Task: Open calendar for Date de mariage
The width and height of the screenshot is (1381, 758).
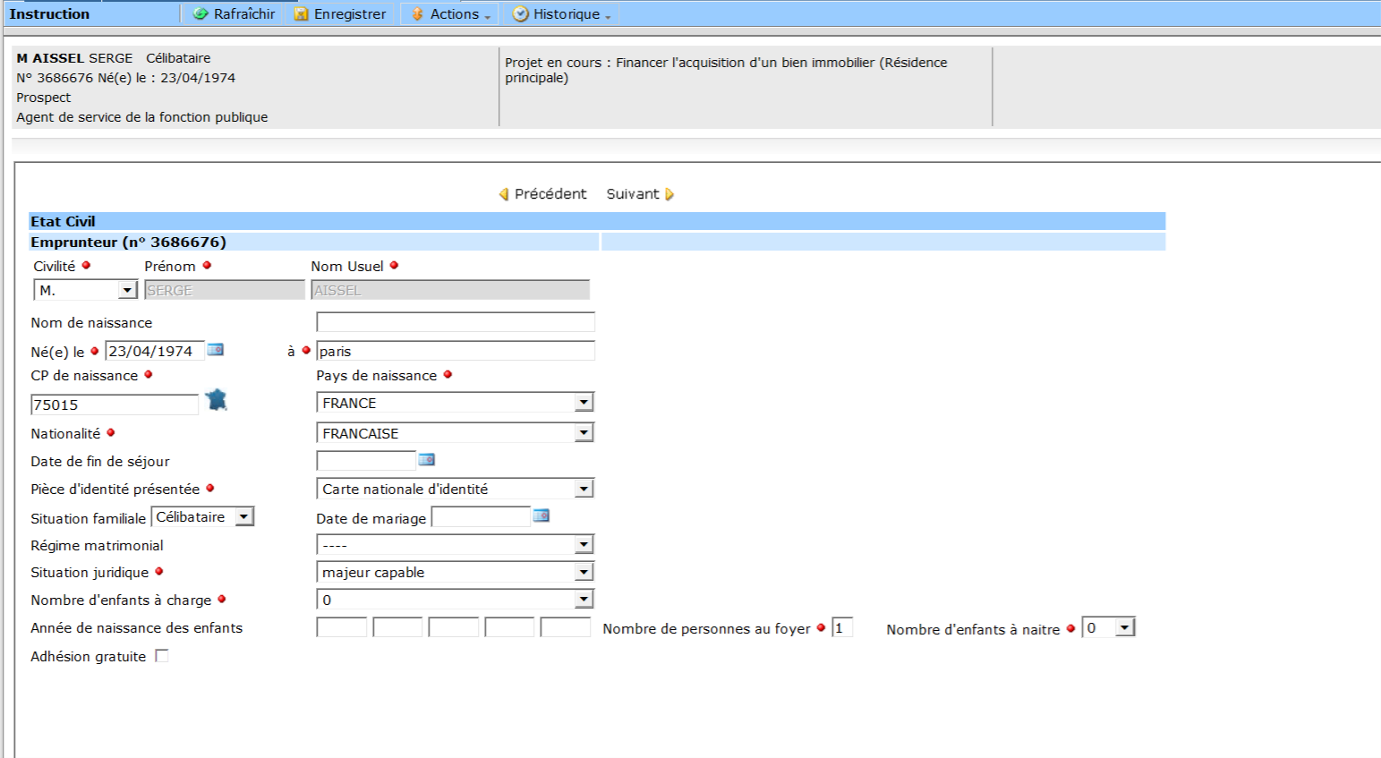Action: [x=541, y=515]
